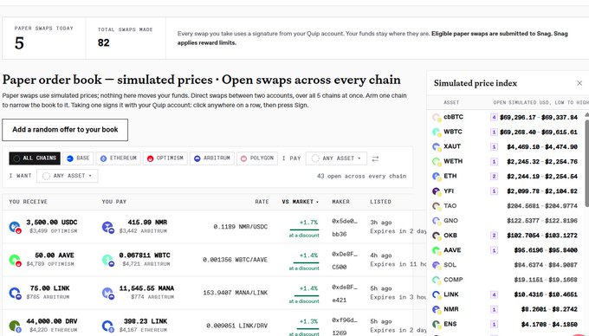Screen dimensions: 589x336
Task: Click the Total Swaps Made count
Action: click(x=104, y=42)
